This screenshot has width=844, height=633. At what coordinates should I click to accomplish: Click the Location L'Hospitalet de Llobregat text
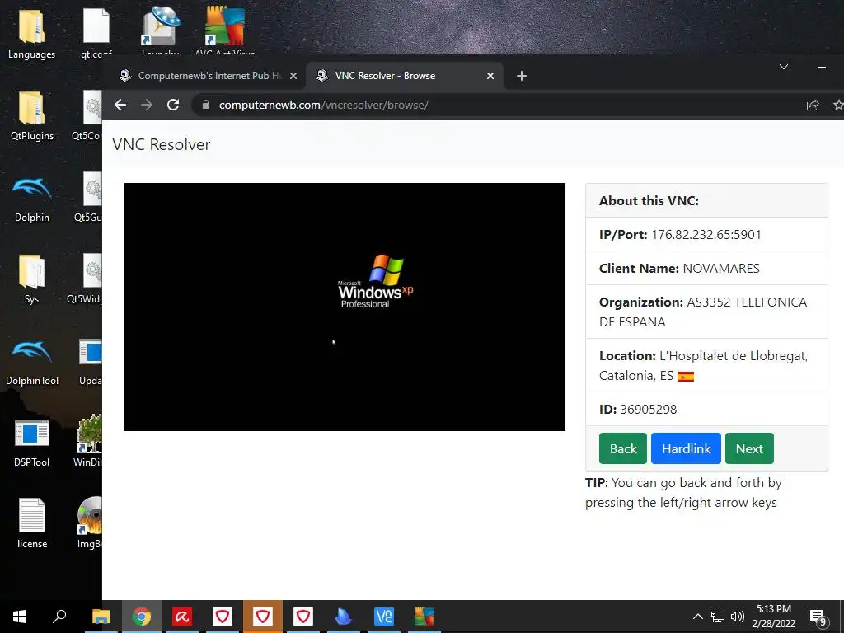[704, 365]
